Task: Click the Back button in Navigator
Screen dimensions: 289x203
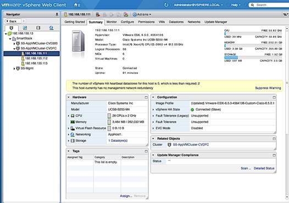Action: (x=13, y=21)
